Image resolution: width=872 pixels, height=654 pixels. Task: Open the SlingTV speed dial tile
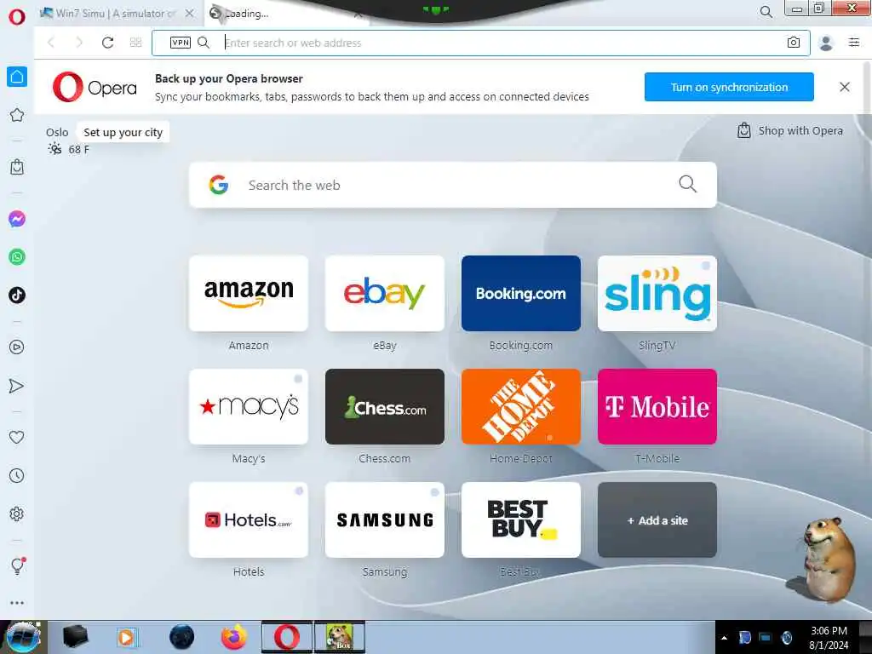pyautogui.click(x=657, y=293)
